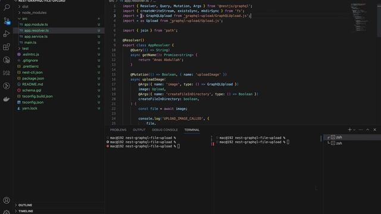The width and height of the screenshot is (381, 214).
Task: Click 'graphql-upload/Upload.js' import path
Action: click(196, 21)
